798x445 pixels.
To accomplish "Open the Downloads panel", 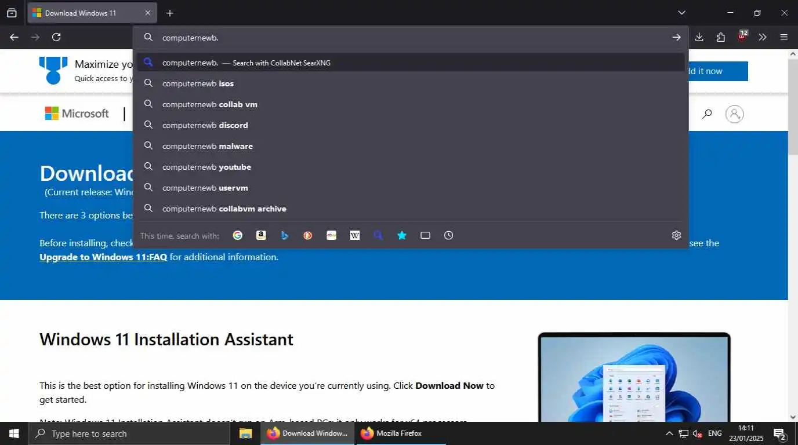I will [699, 37].
